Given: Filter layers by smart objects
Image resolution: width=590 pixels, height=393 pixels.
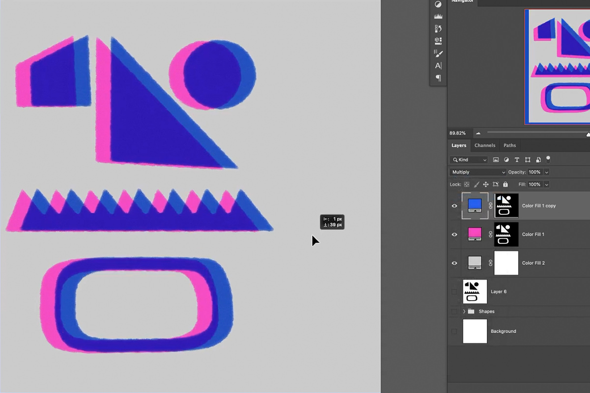Looking at the screenshot, I should pyautogui.click(x=538, y=160).
